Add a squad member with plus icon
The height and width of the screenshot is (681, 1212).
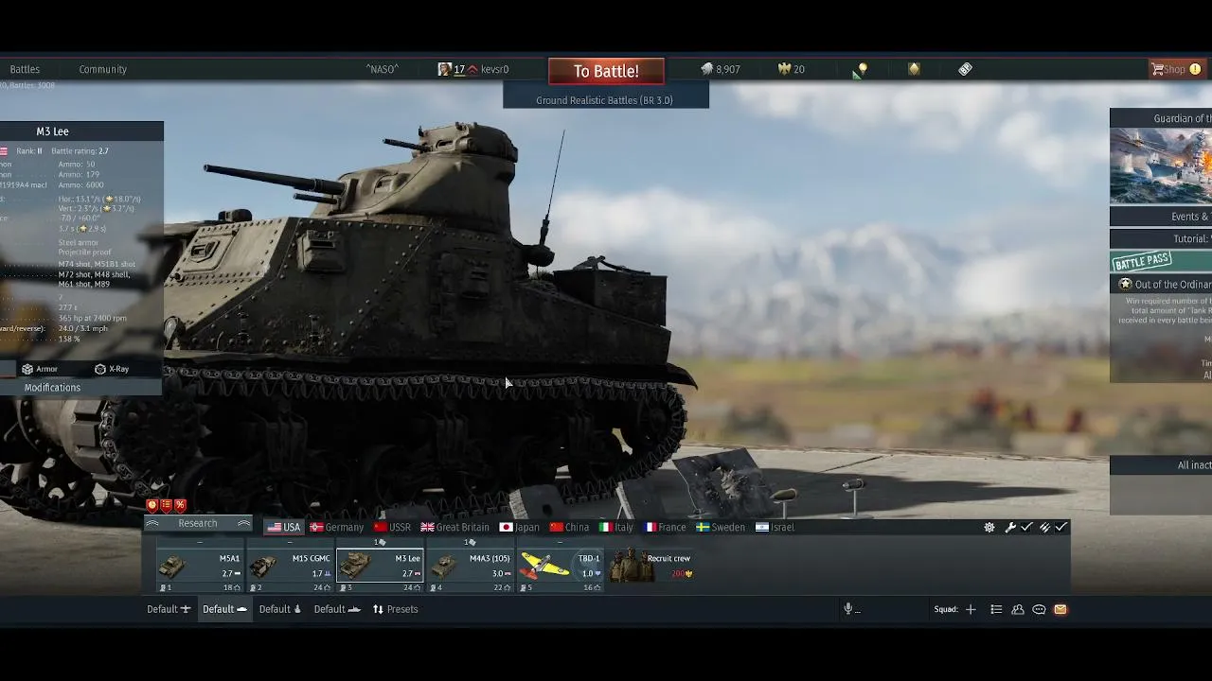pos(971,609)
